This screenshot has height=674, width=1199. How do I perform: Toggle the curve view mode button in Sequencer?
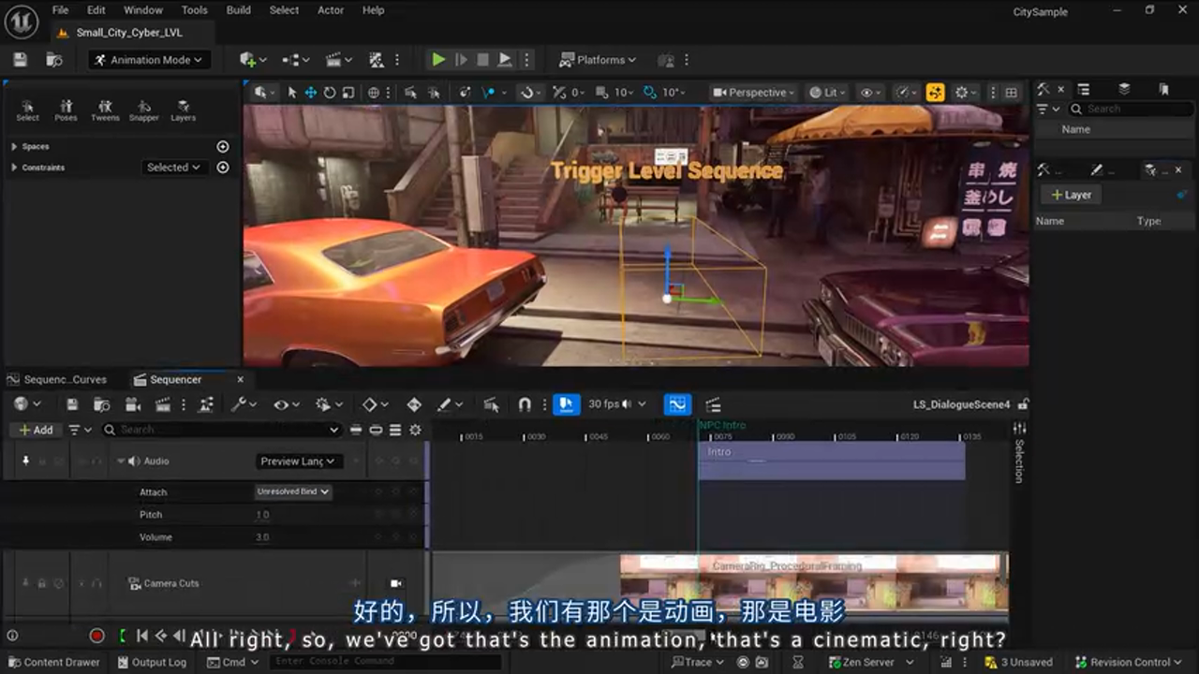(677, 403)
